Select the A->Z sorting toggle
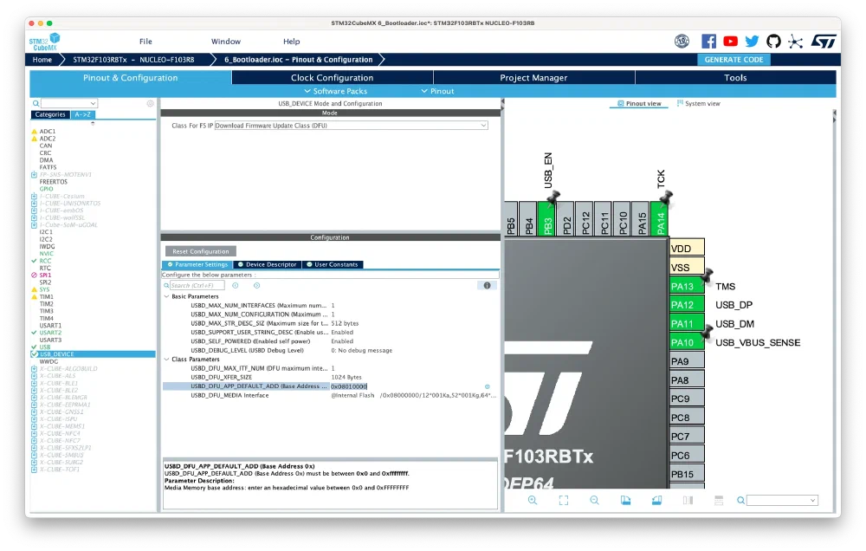 [82, 114]
